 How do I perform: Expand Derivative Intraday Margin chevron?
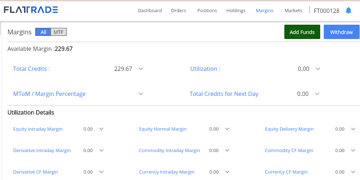pos(101,150)
